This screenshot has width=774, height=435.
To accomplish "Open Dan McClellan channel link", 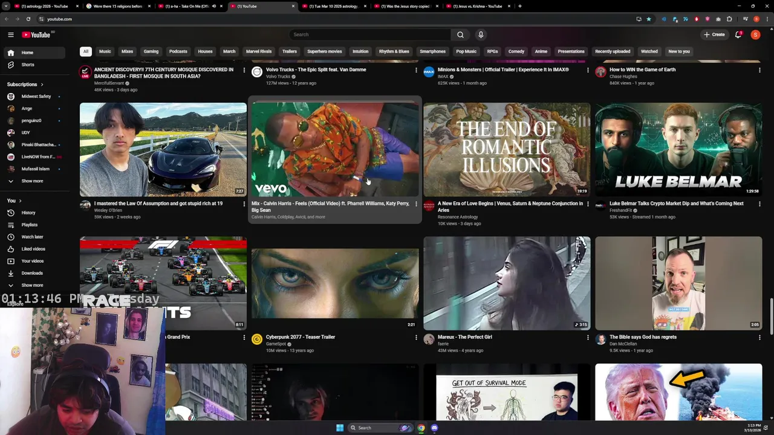I will point(622,344).
